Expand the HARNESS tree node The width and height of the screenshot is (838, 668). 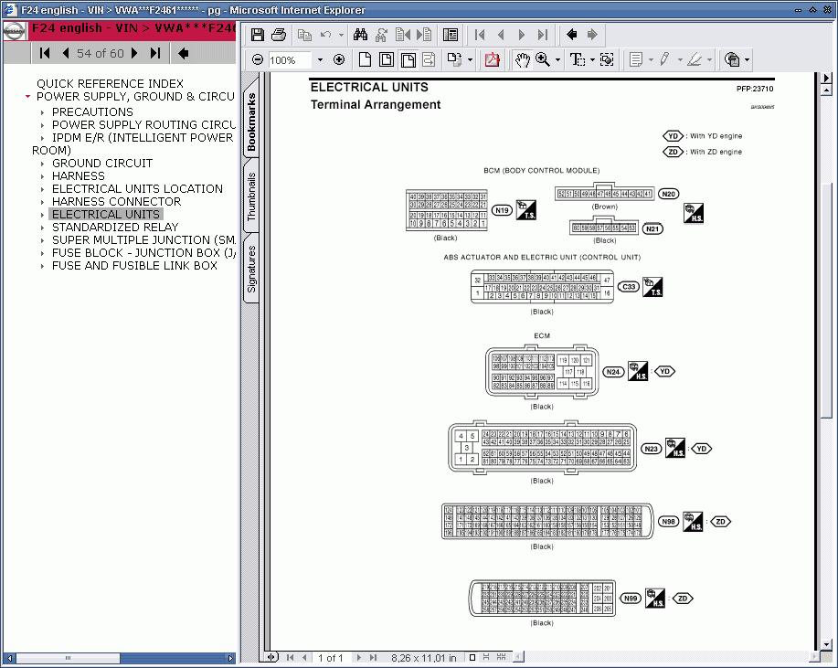pos(42,176)
